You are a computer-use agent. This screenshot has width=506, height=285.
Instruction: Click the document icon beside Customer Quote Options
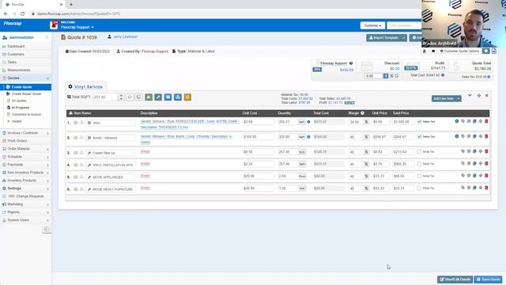(x=494, y=51)
